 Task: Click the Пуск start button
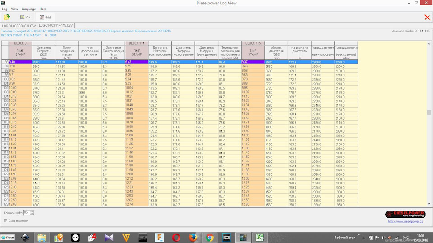coord(8,237)
